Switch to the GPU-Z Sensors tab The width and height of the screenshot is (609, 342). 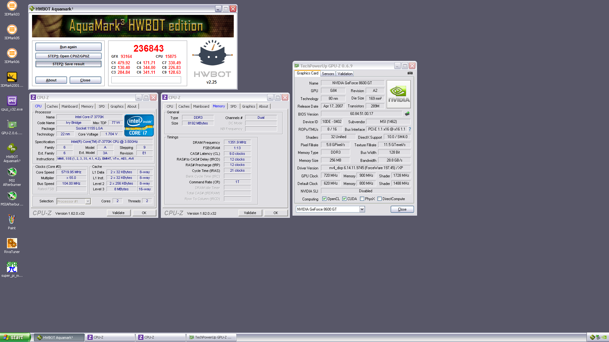click(x=328, y=74)
